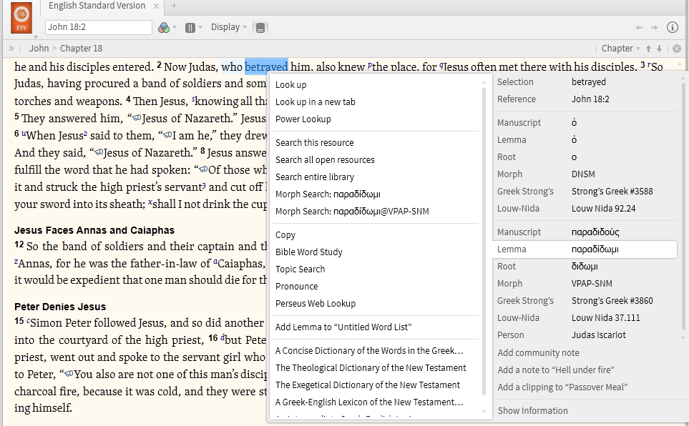The width and height of the screenshot is (689, 426).
Task: Jump to previous chapter up arrow
Action: (648, 49)
